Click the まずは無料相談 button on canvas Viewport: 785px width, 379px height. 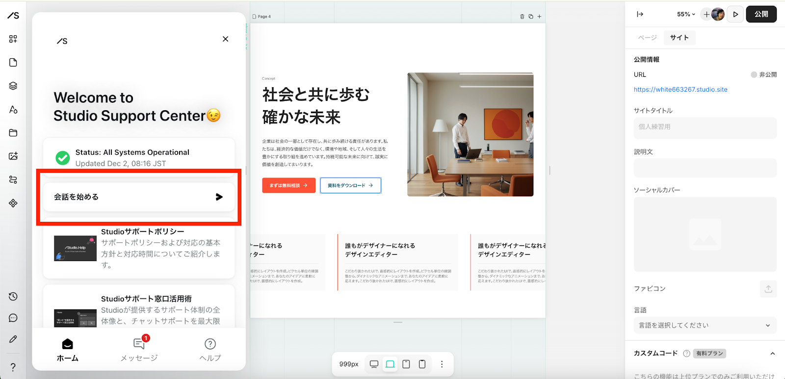point(288,186)
